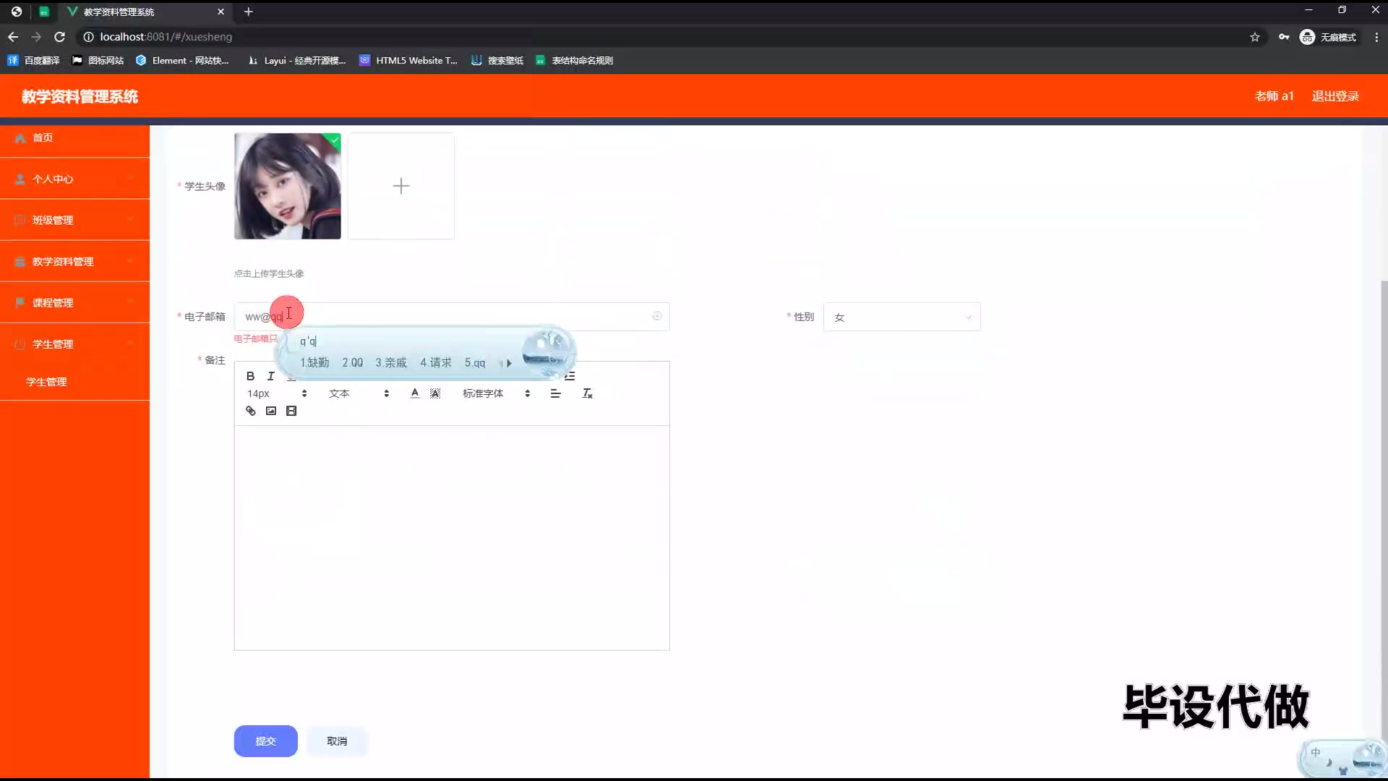Image resolution: width=1388 pixels, height=781 pixels.
Task: Choose IME candidate 3.亲戚
Action: (x=391, y=363)
